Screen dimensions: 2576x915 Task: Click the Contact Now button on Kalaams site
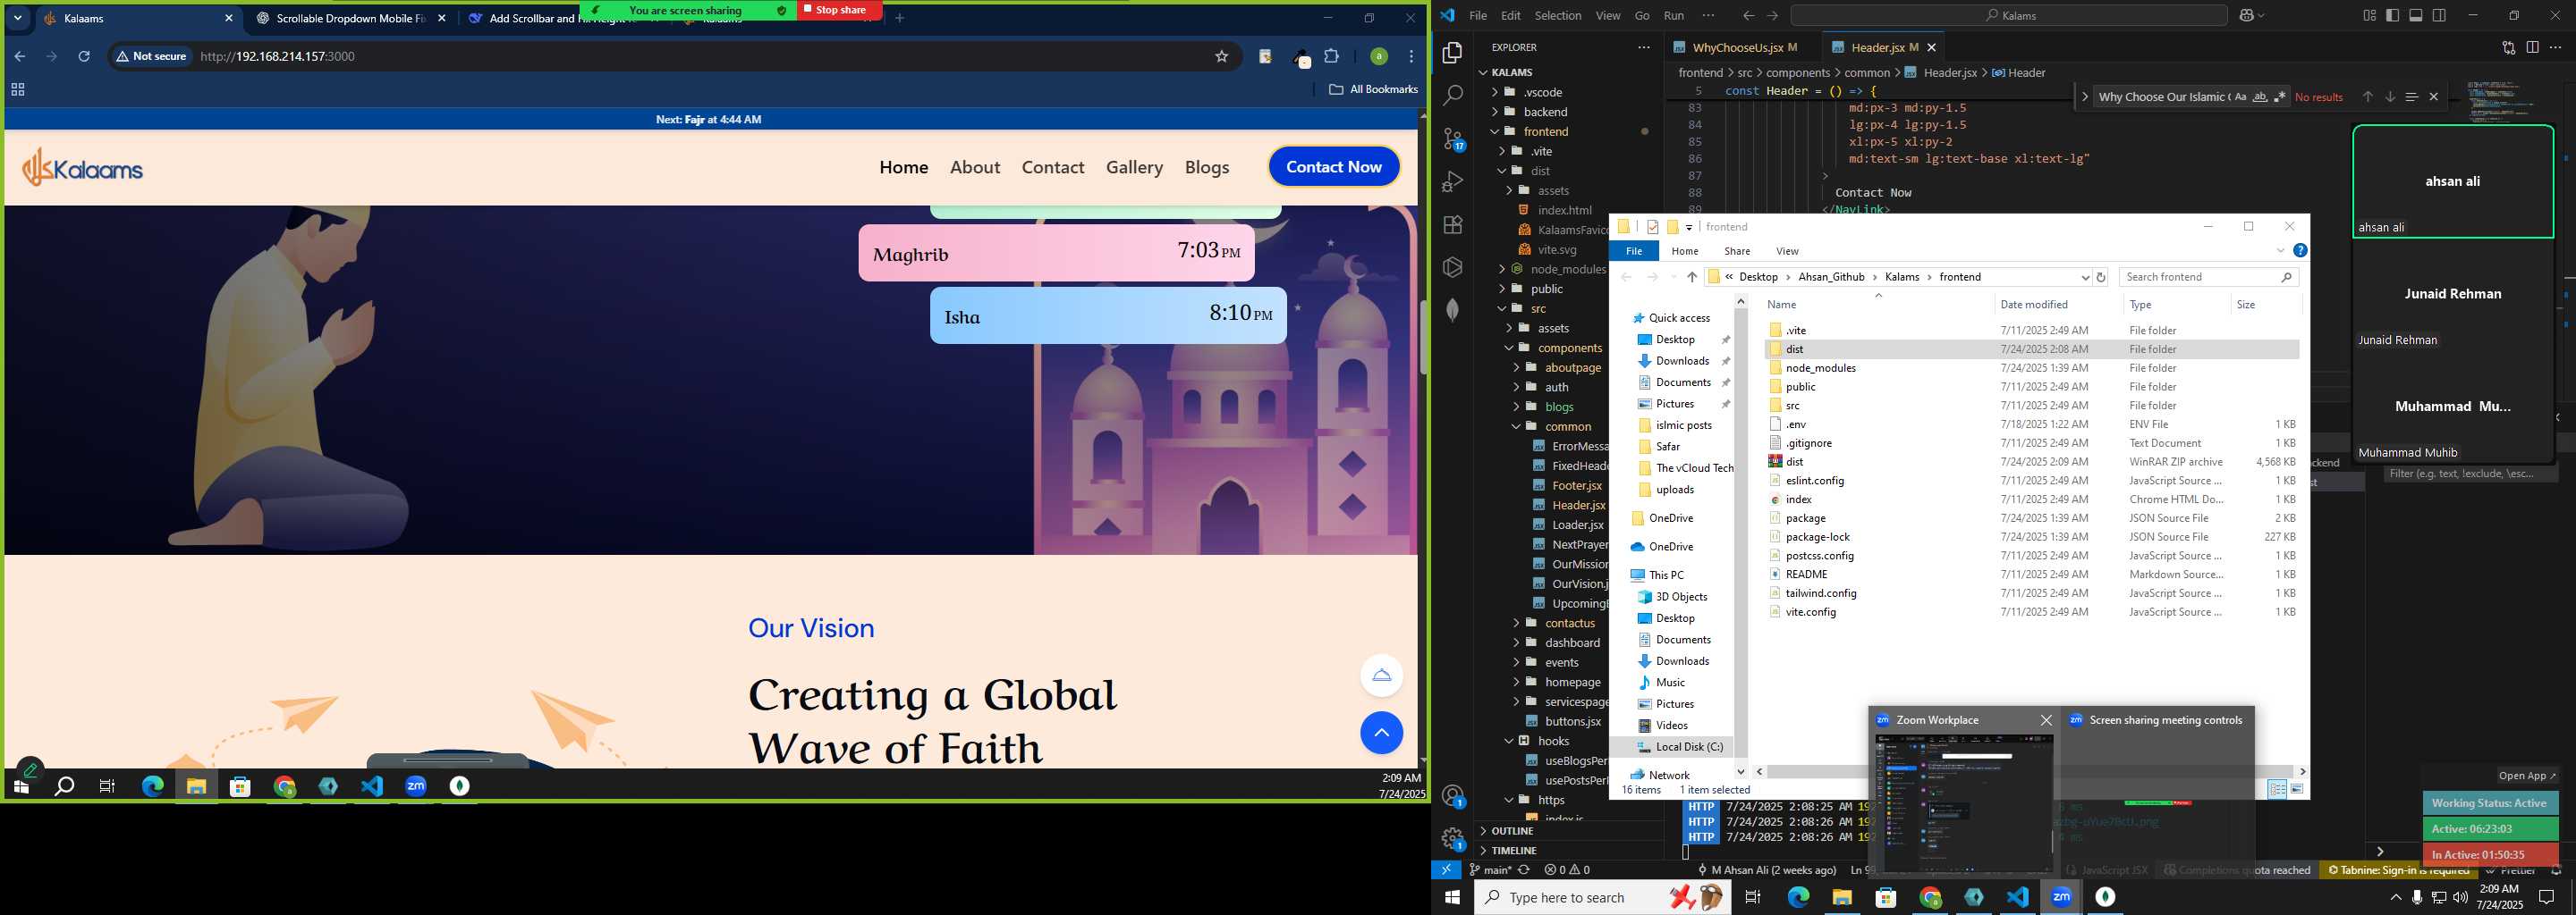tap(1334, 167)
